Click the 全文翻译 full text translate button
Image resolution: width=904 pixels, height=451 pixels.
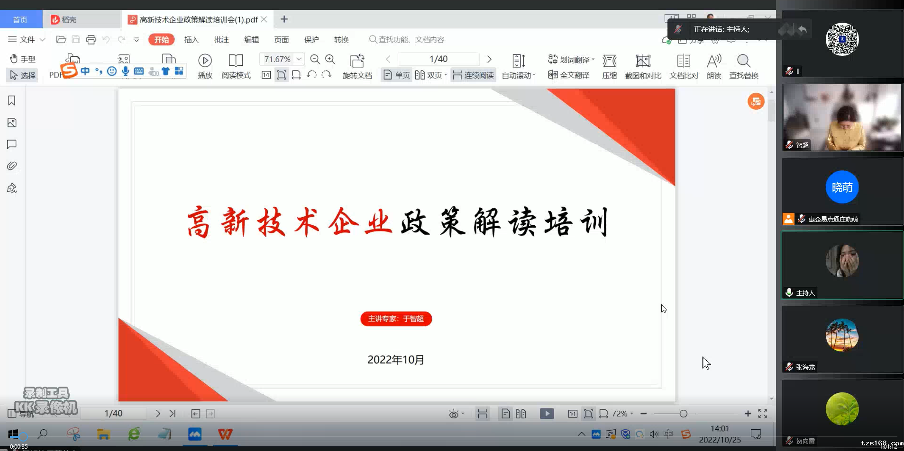tap(569, 75)
